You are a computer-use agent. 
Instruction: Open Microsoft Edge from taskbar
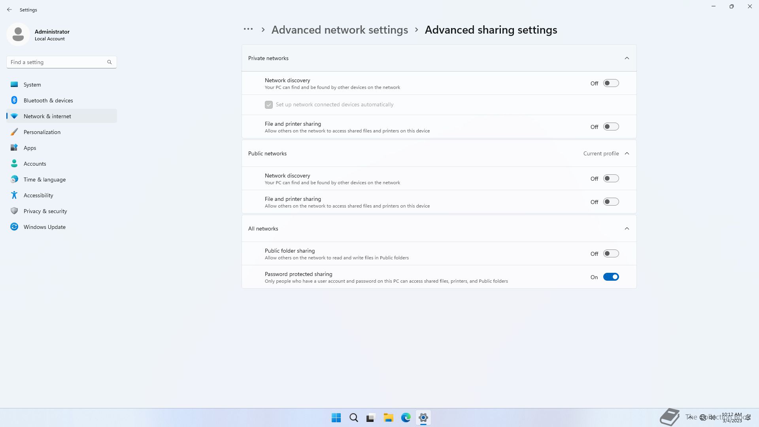(406, 418)
